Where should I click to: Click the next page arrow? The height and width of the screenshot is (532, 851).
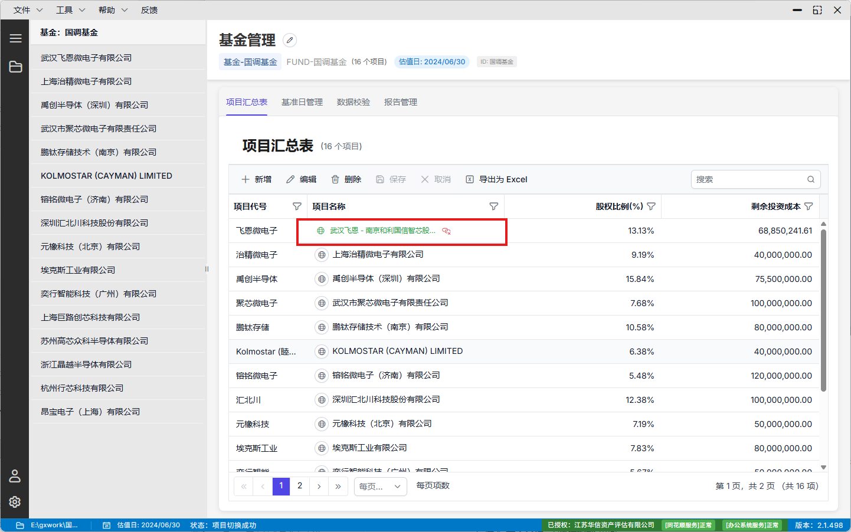click(x=319, y=486)
